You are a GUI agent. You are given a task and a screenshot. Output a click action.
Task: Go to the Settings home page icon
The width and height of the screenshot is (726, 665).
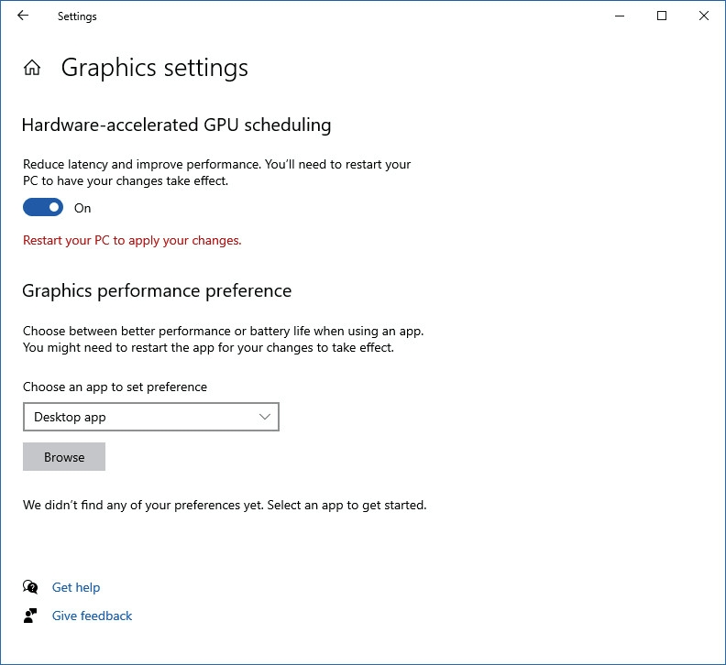[32, 68]
